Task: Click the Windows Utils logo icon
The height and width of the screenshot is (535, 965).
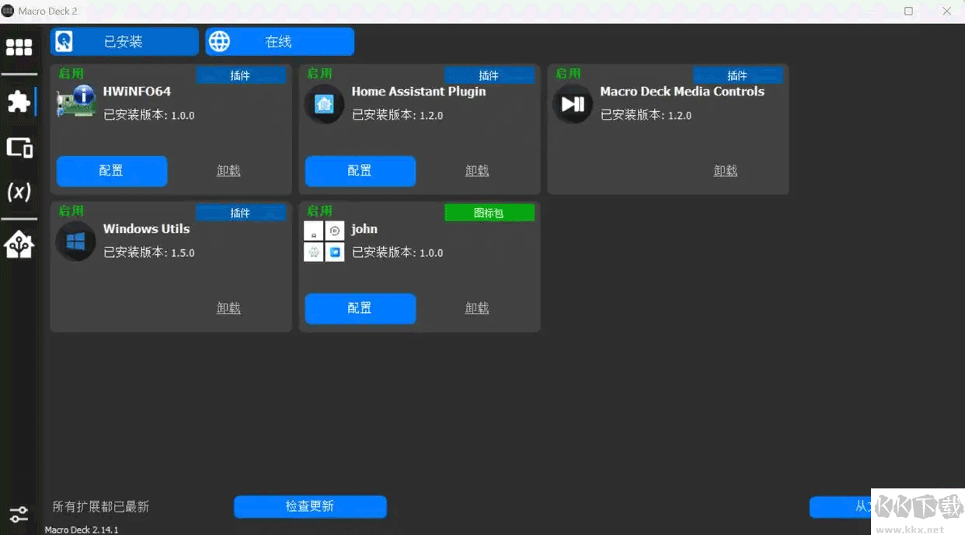Action: (75, 241)
